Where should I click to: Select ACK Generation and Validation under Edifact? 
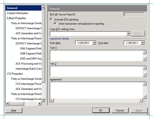28,33
